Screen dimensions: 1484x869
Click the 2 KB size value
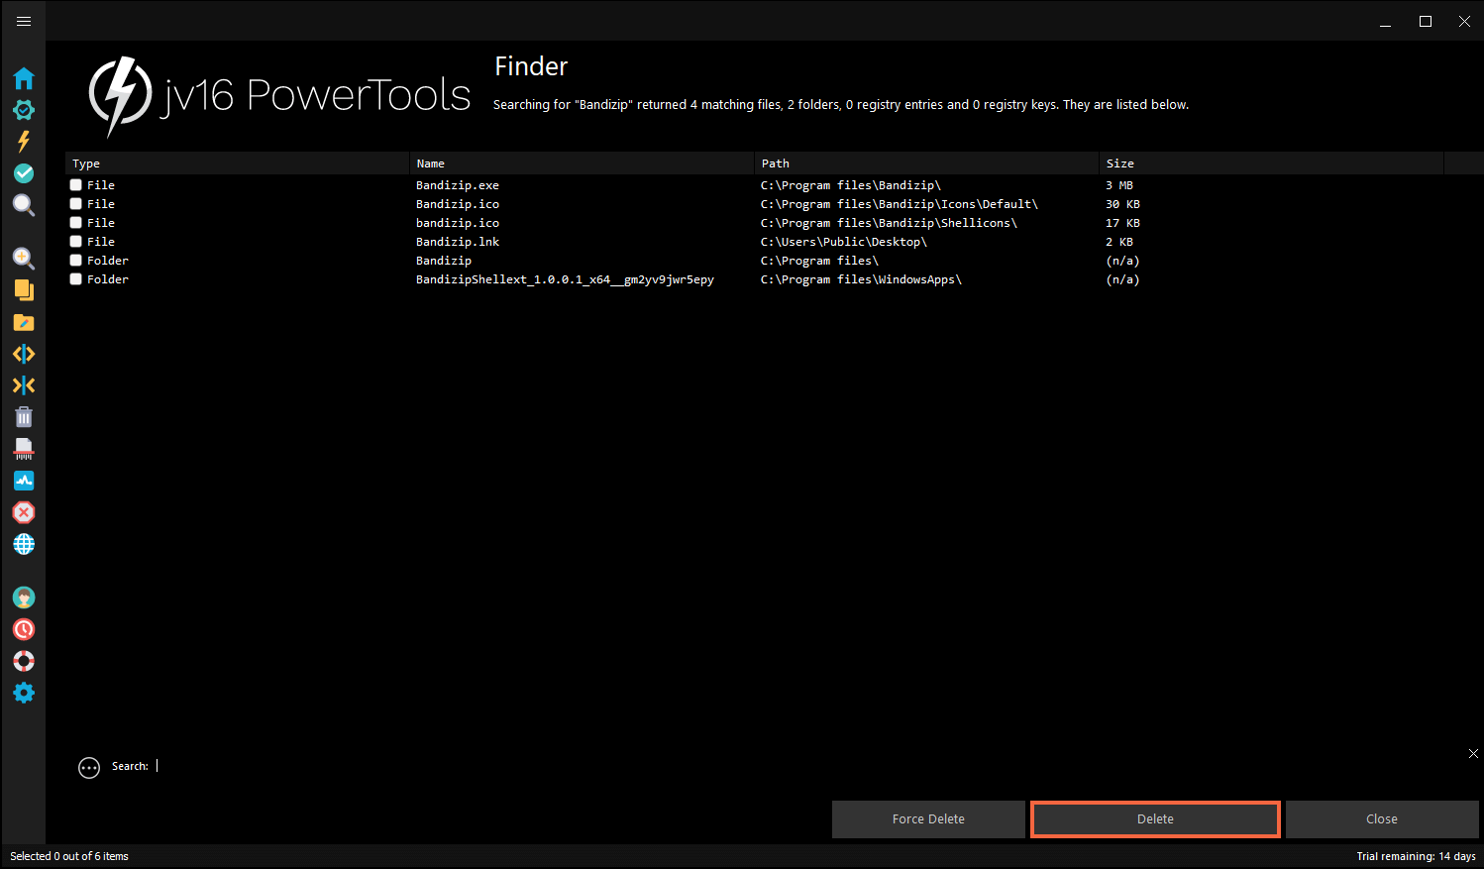1119,242
